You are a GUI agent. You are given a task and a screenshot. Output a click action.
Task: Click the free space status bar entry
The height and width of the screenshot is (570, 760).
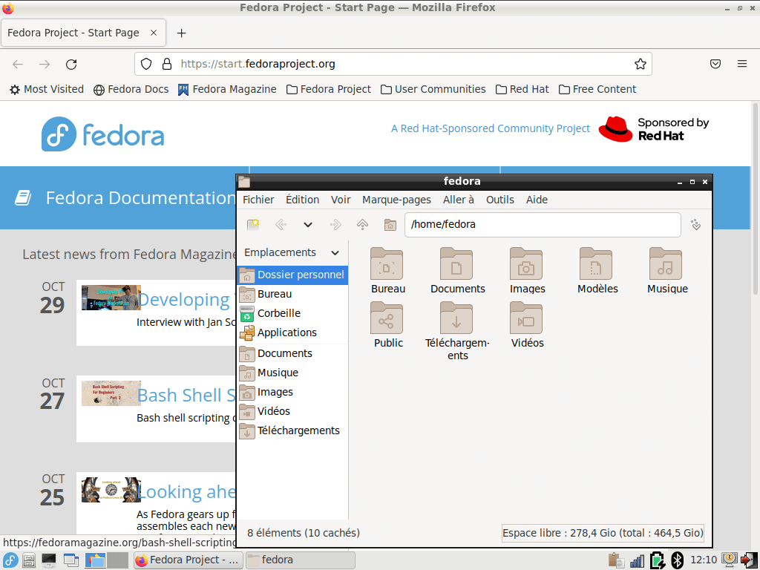(603, 533)
